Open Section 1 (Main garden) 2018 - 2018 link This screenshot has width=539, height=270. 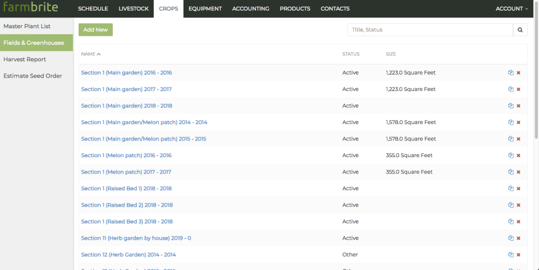pyautogui.click(x=126, y=106)
